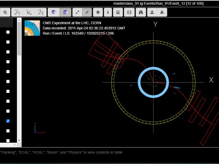219x164 pixels.
Task: Open the info (i) about dialog
Action: click(108, 12)
